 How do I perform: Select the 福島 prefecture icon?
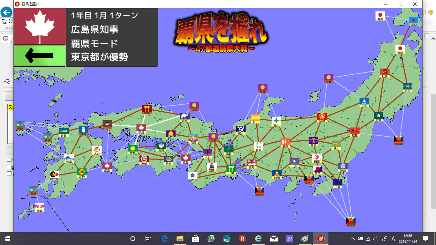coord(355,132)
